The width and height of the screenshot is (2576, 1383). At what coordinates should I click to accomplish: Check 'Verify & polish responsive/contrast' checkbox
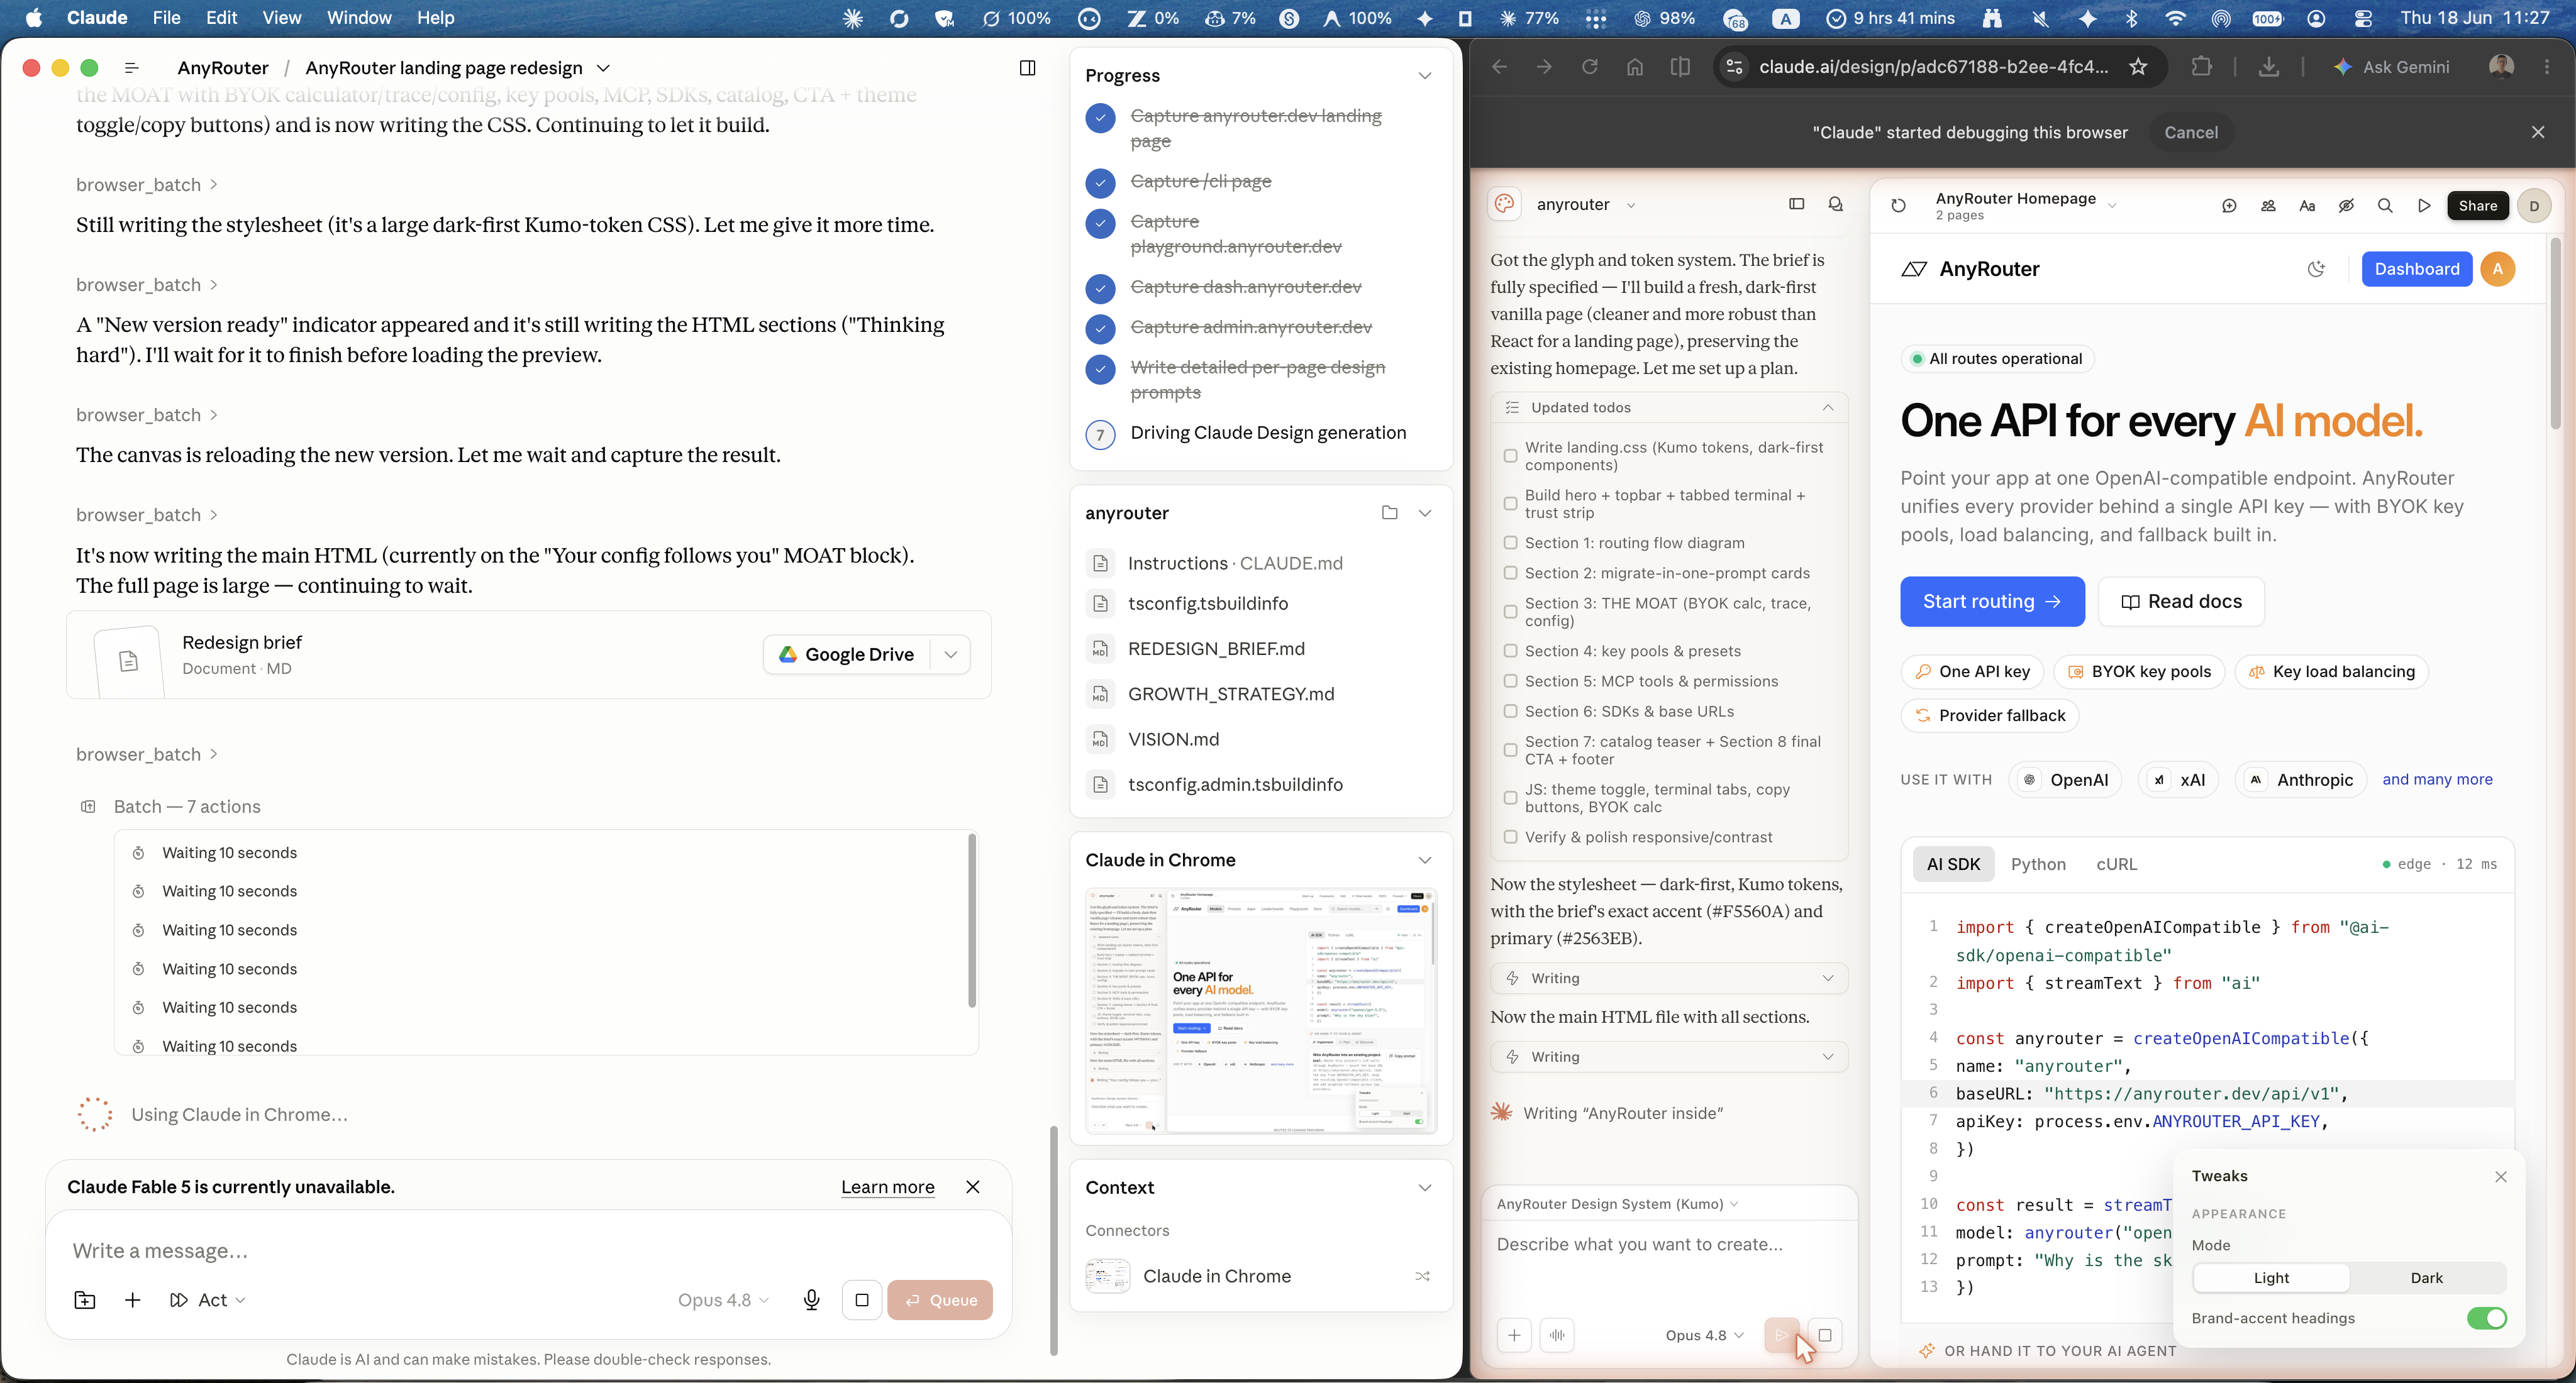[x=1510, y=837]
